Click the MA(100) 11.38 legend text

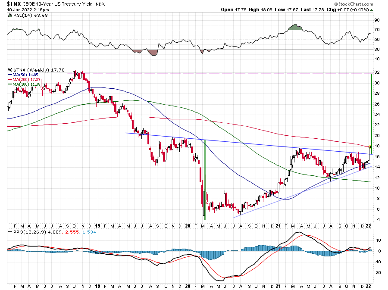coord(26,84)
